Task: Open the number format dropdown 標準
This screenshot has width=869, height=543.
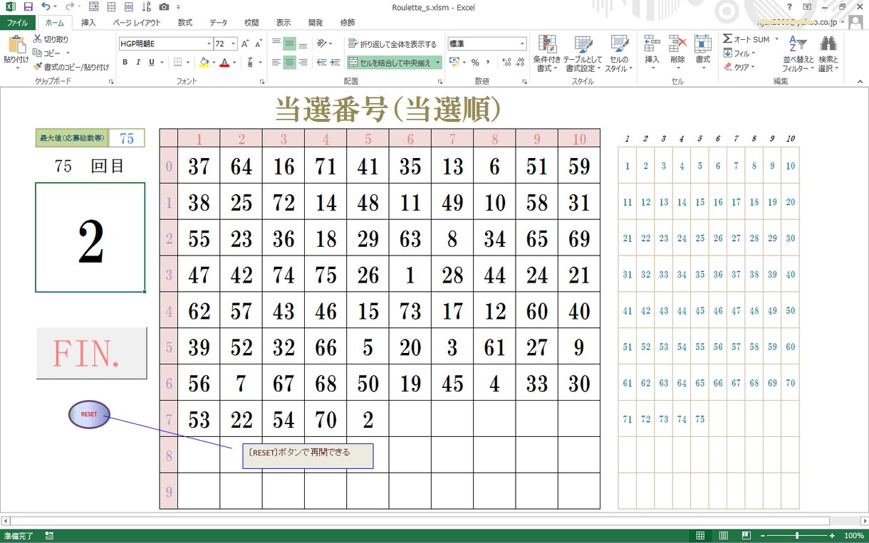Action: pos(521,43)
